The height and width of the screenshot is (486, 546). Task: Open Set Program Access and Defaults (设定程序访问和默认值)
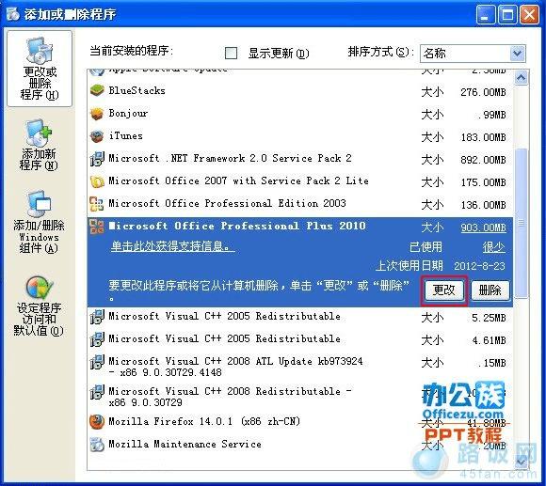coord(39,306)
